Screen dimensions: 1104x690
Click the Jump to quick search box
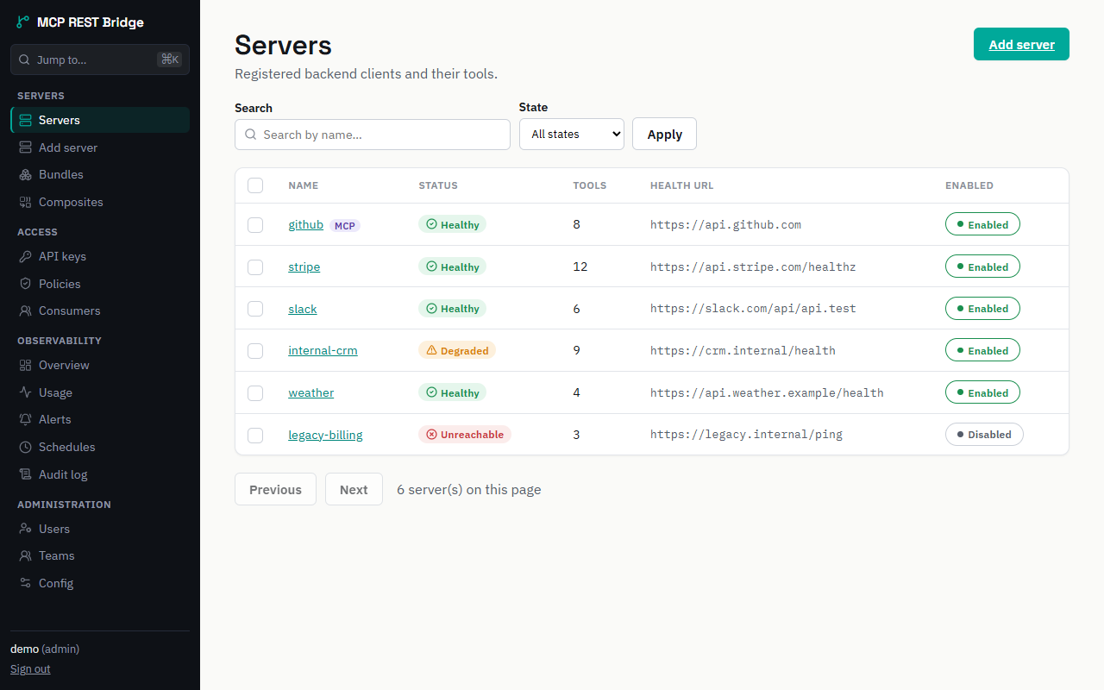[100, 60]
